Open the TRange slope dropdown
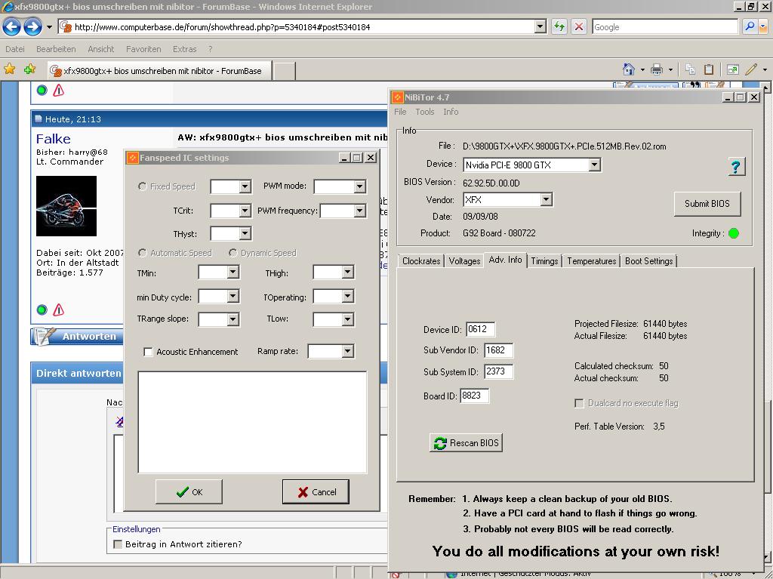Viewport: 773px width, 579px height. [233, 319]
